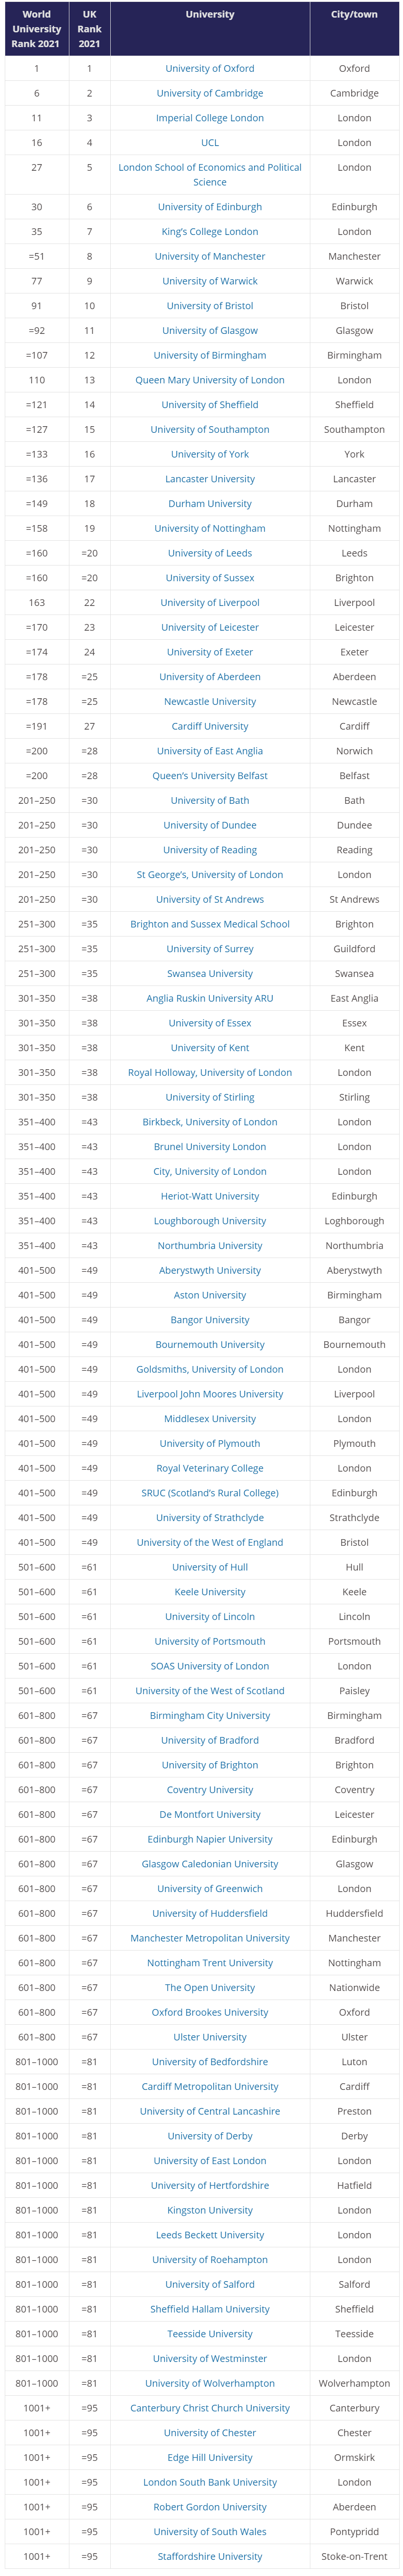Click the University of Edinburgh link

(210, 207)
